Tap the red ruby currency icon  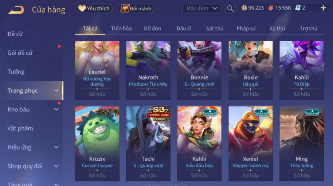click(271, 8)
